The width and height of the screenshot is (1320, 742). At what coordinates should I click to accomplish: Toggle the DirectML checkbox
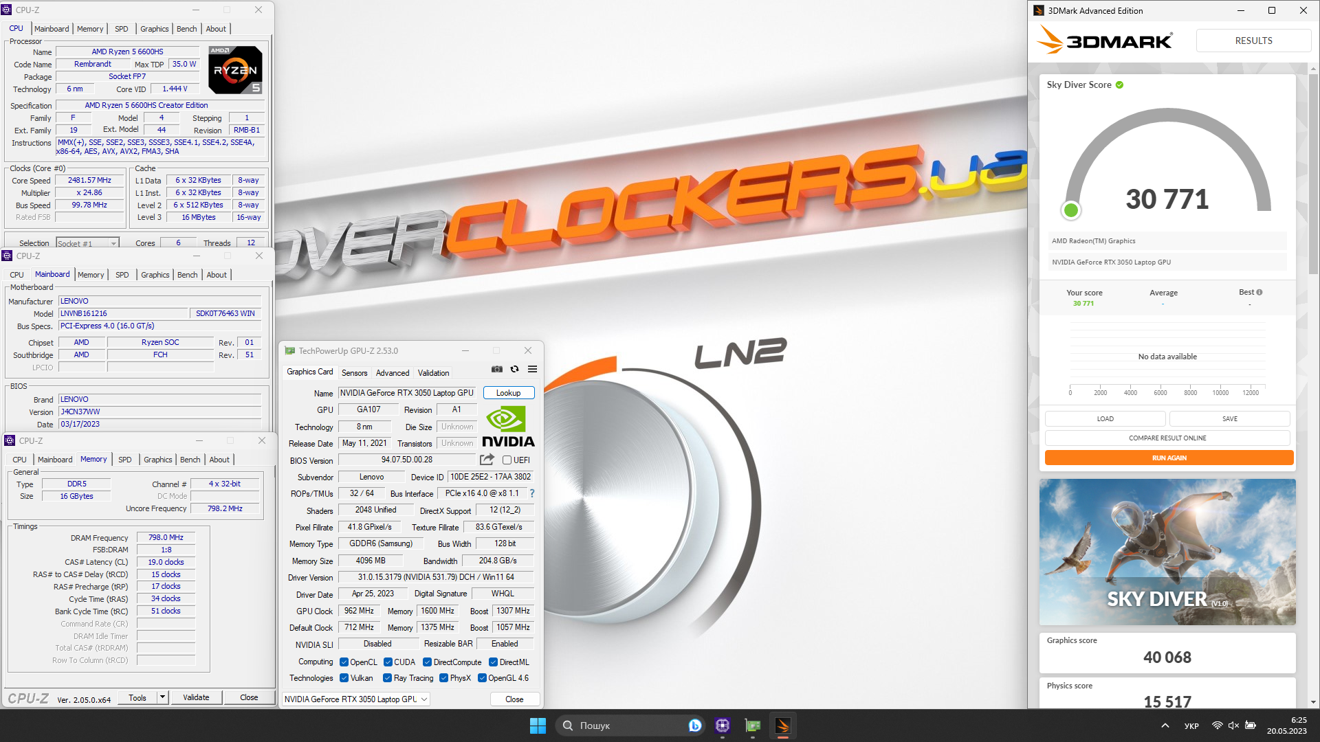pos(493,662)
